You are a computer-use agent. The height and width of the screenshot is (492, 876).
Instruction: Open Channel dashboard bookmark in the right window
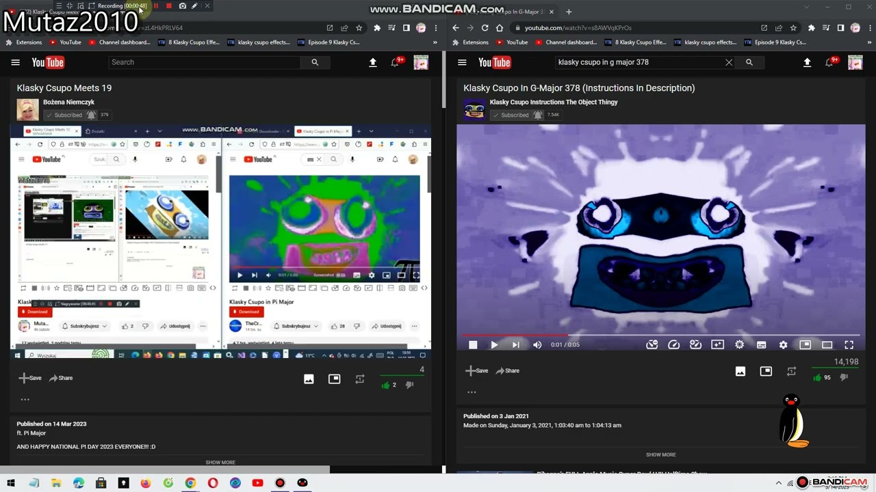pos(566,42)
